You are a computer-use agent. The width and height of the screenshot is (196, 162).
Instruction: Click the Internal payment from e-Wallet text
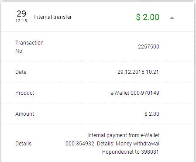[x=123, y=135]
